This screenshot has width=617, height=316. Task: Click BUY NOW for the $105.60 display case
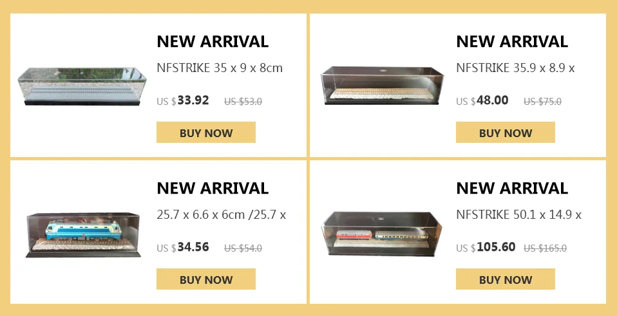pos(505,279)
